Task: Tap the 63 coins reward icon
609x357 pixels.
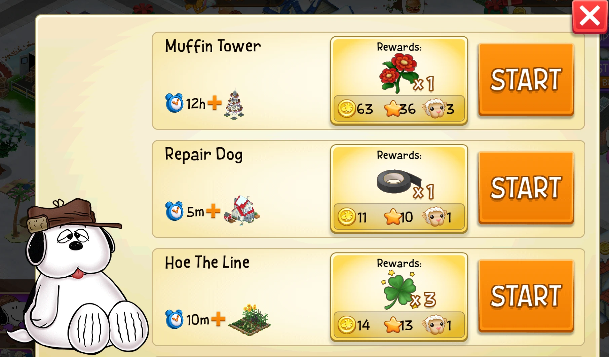Action: (346, 109)
